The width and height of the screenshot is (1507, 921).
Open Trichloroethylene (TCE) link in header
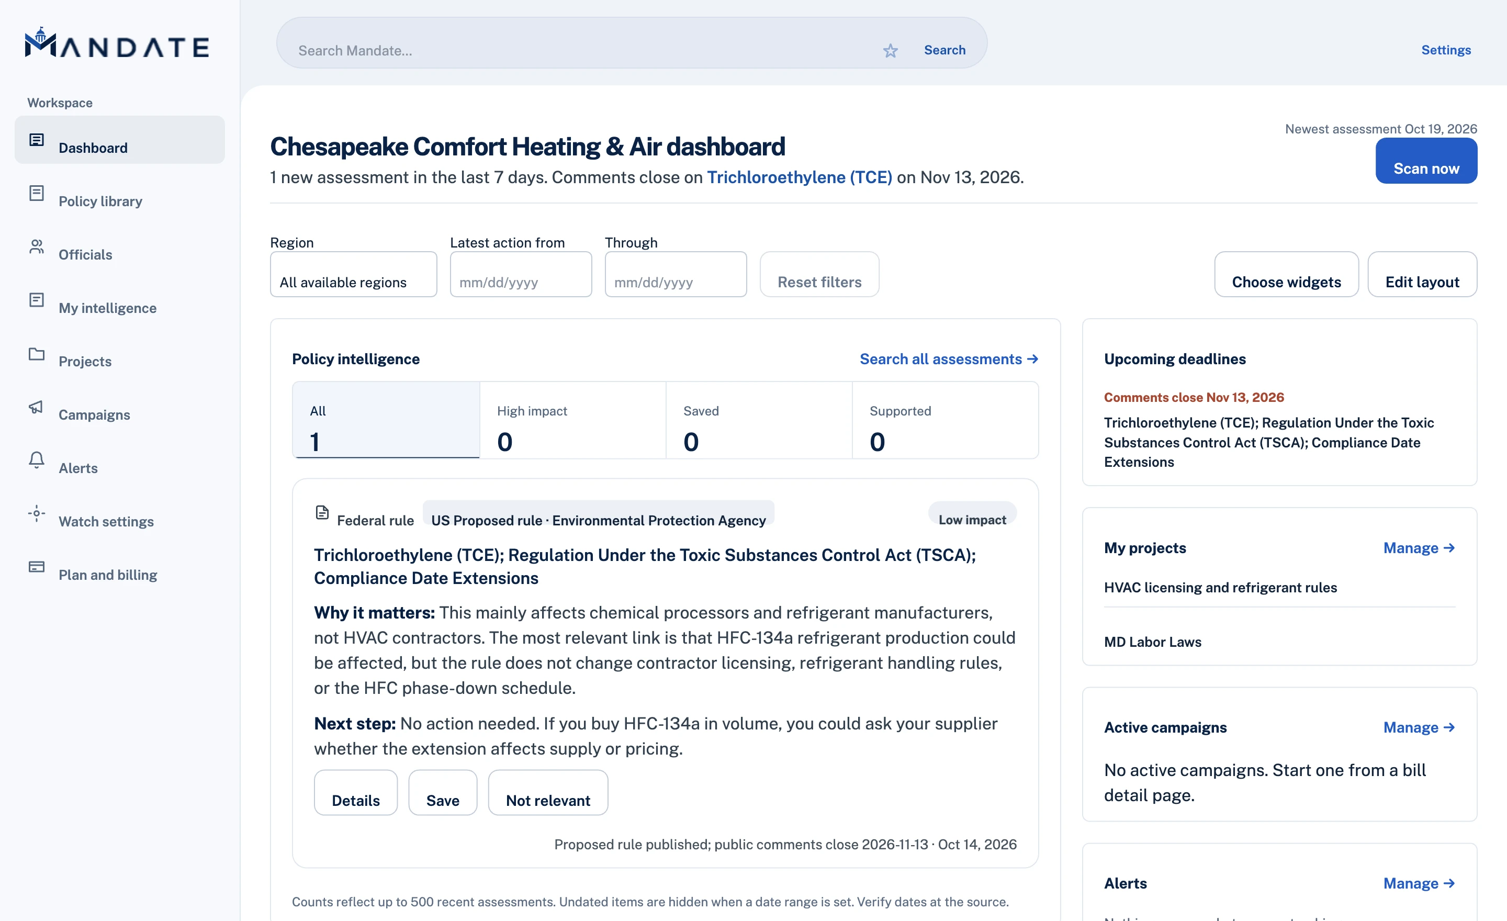tap(800, 177)
